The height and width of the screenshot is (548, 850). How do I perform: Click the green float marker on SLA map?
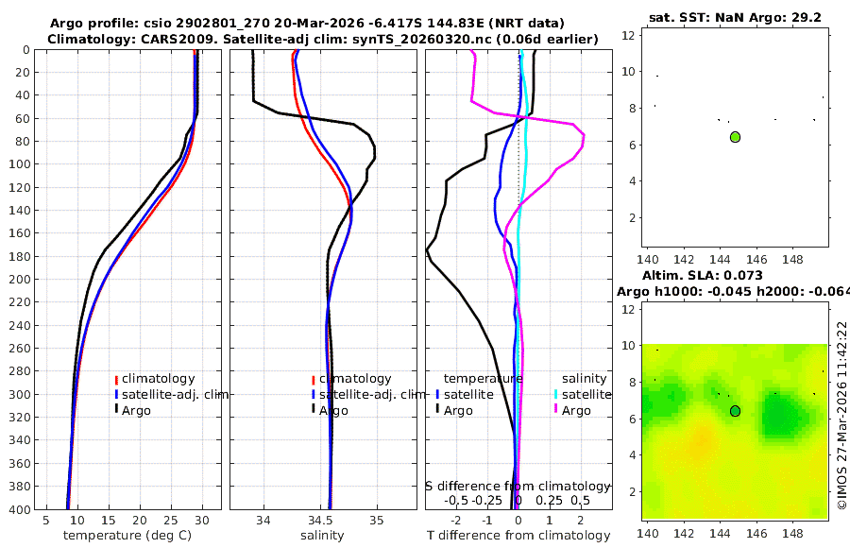point(735,411)
